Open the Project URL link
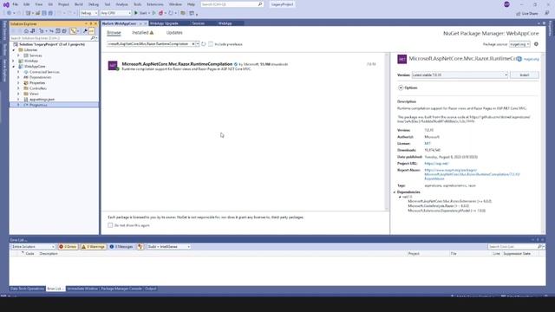555x312 pixels. (x=436, y=164)
